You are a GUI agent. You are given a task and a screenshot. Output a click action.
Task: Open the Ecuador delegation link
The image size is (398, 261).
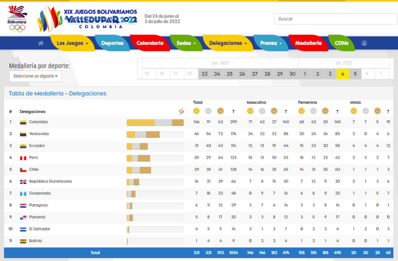coord(37,146)
